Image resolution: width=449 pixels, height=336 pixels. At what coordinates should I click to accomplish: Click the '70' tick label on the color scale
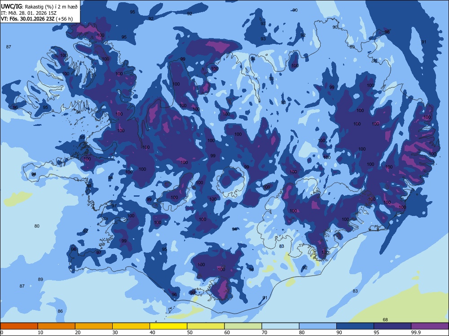click(x=264, y=332)
